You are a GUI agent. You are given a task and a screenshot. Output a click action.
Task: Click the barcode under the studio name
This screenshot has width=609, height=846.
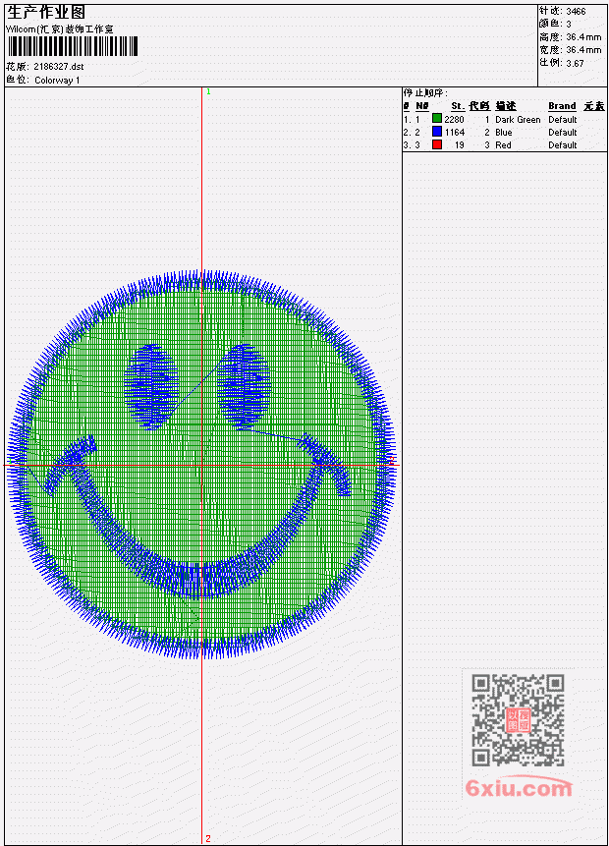coord(73,46)
